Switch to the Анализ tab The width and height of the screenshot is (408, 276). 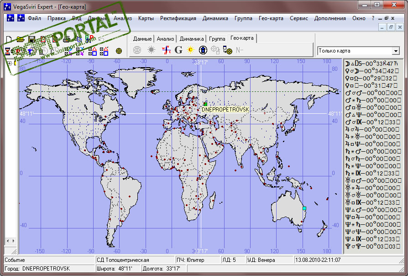pos(165,39)
